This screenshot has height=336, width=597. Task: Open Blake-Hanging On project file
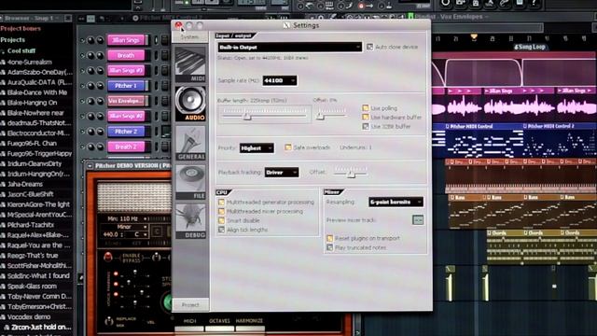coord(32,103)
